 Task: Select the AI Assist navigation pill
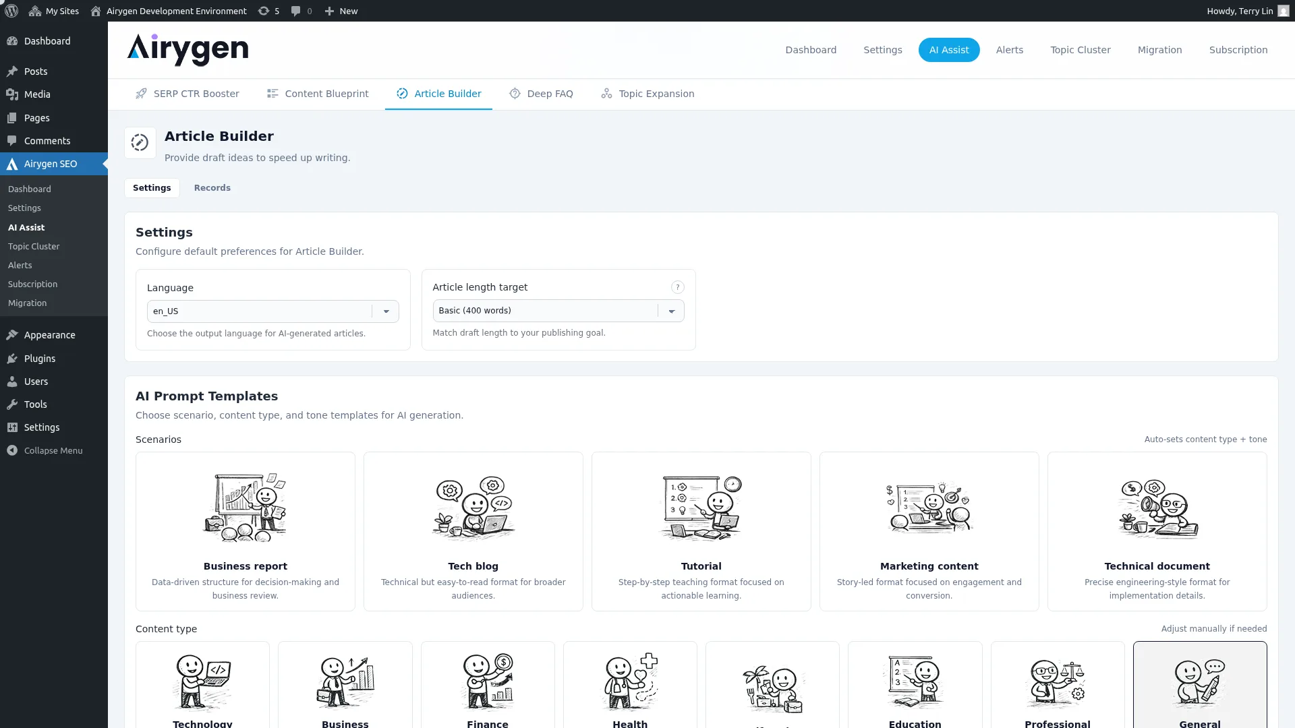949,50
